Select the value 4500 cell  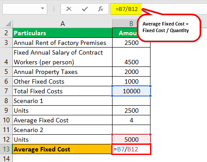pyautogui.click(x=131, y=57)
